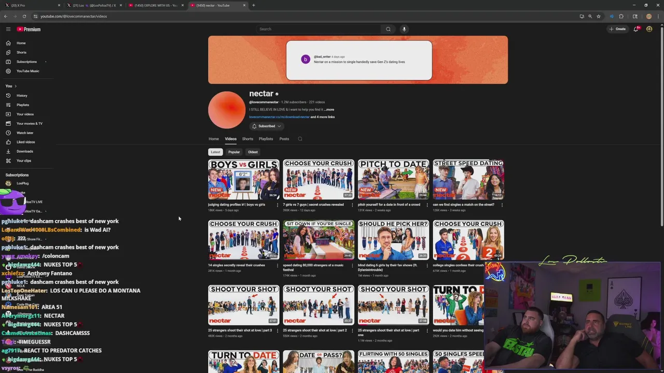Expand the channel description with ...more
The image size is (664, 373).
[x=329, y=109]
